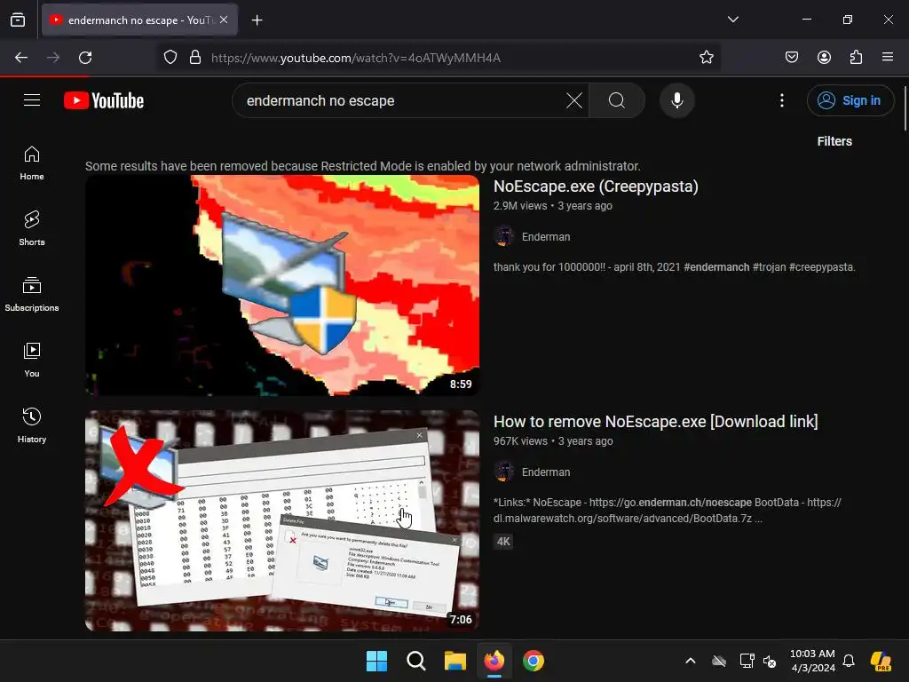
Task: Clear the search query text
Action: [x=574, y=100]
